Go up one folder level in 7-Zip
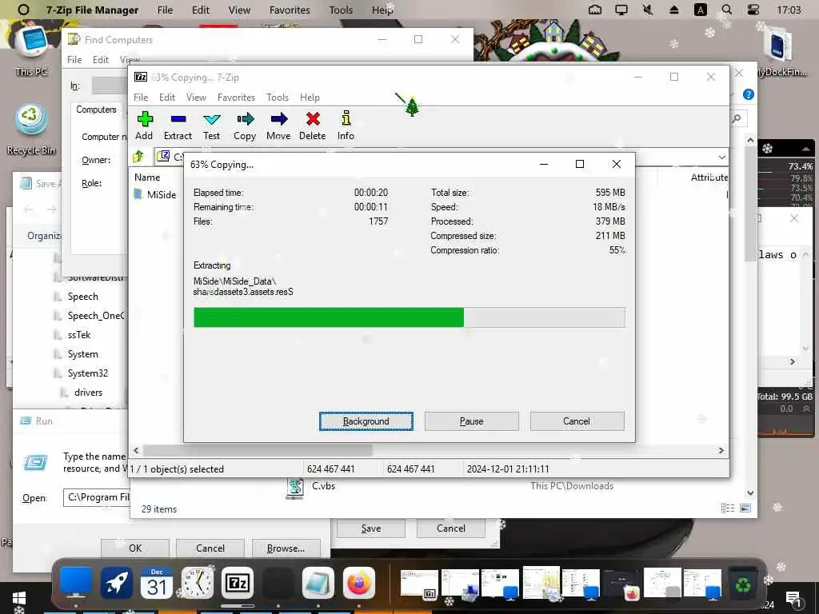 tap(138, 156)
